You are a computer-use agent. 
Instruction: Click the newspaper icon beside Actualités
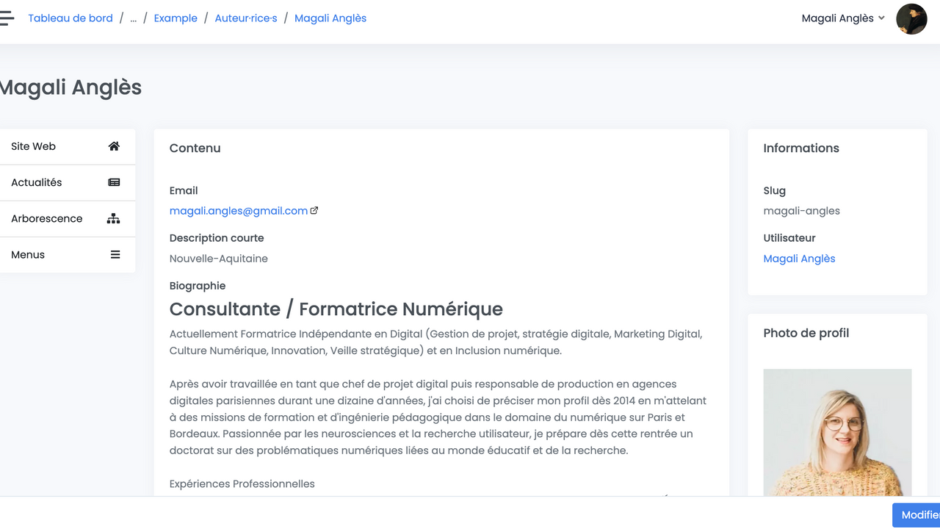[x=114, y=182]
